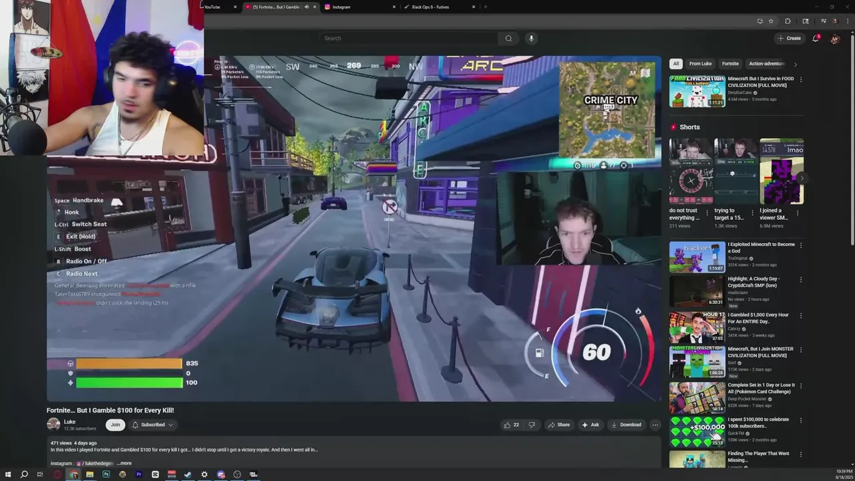Open the YouTube account avatar menu

835,39
